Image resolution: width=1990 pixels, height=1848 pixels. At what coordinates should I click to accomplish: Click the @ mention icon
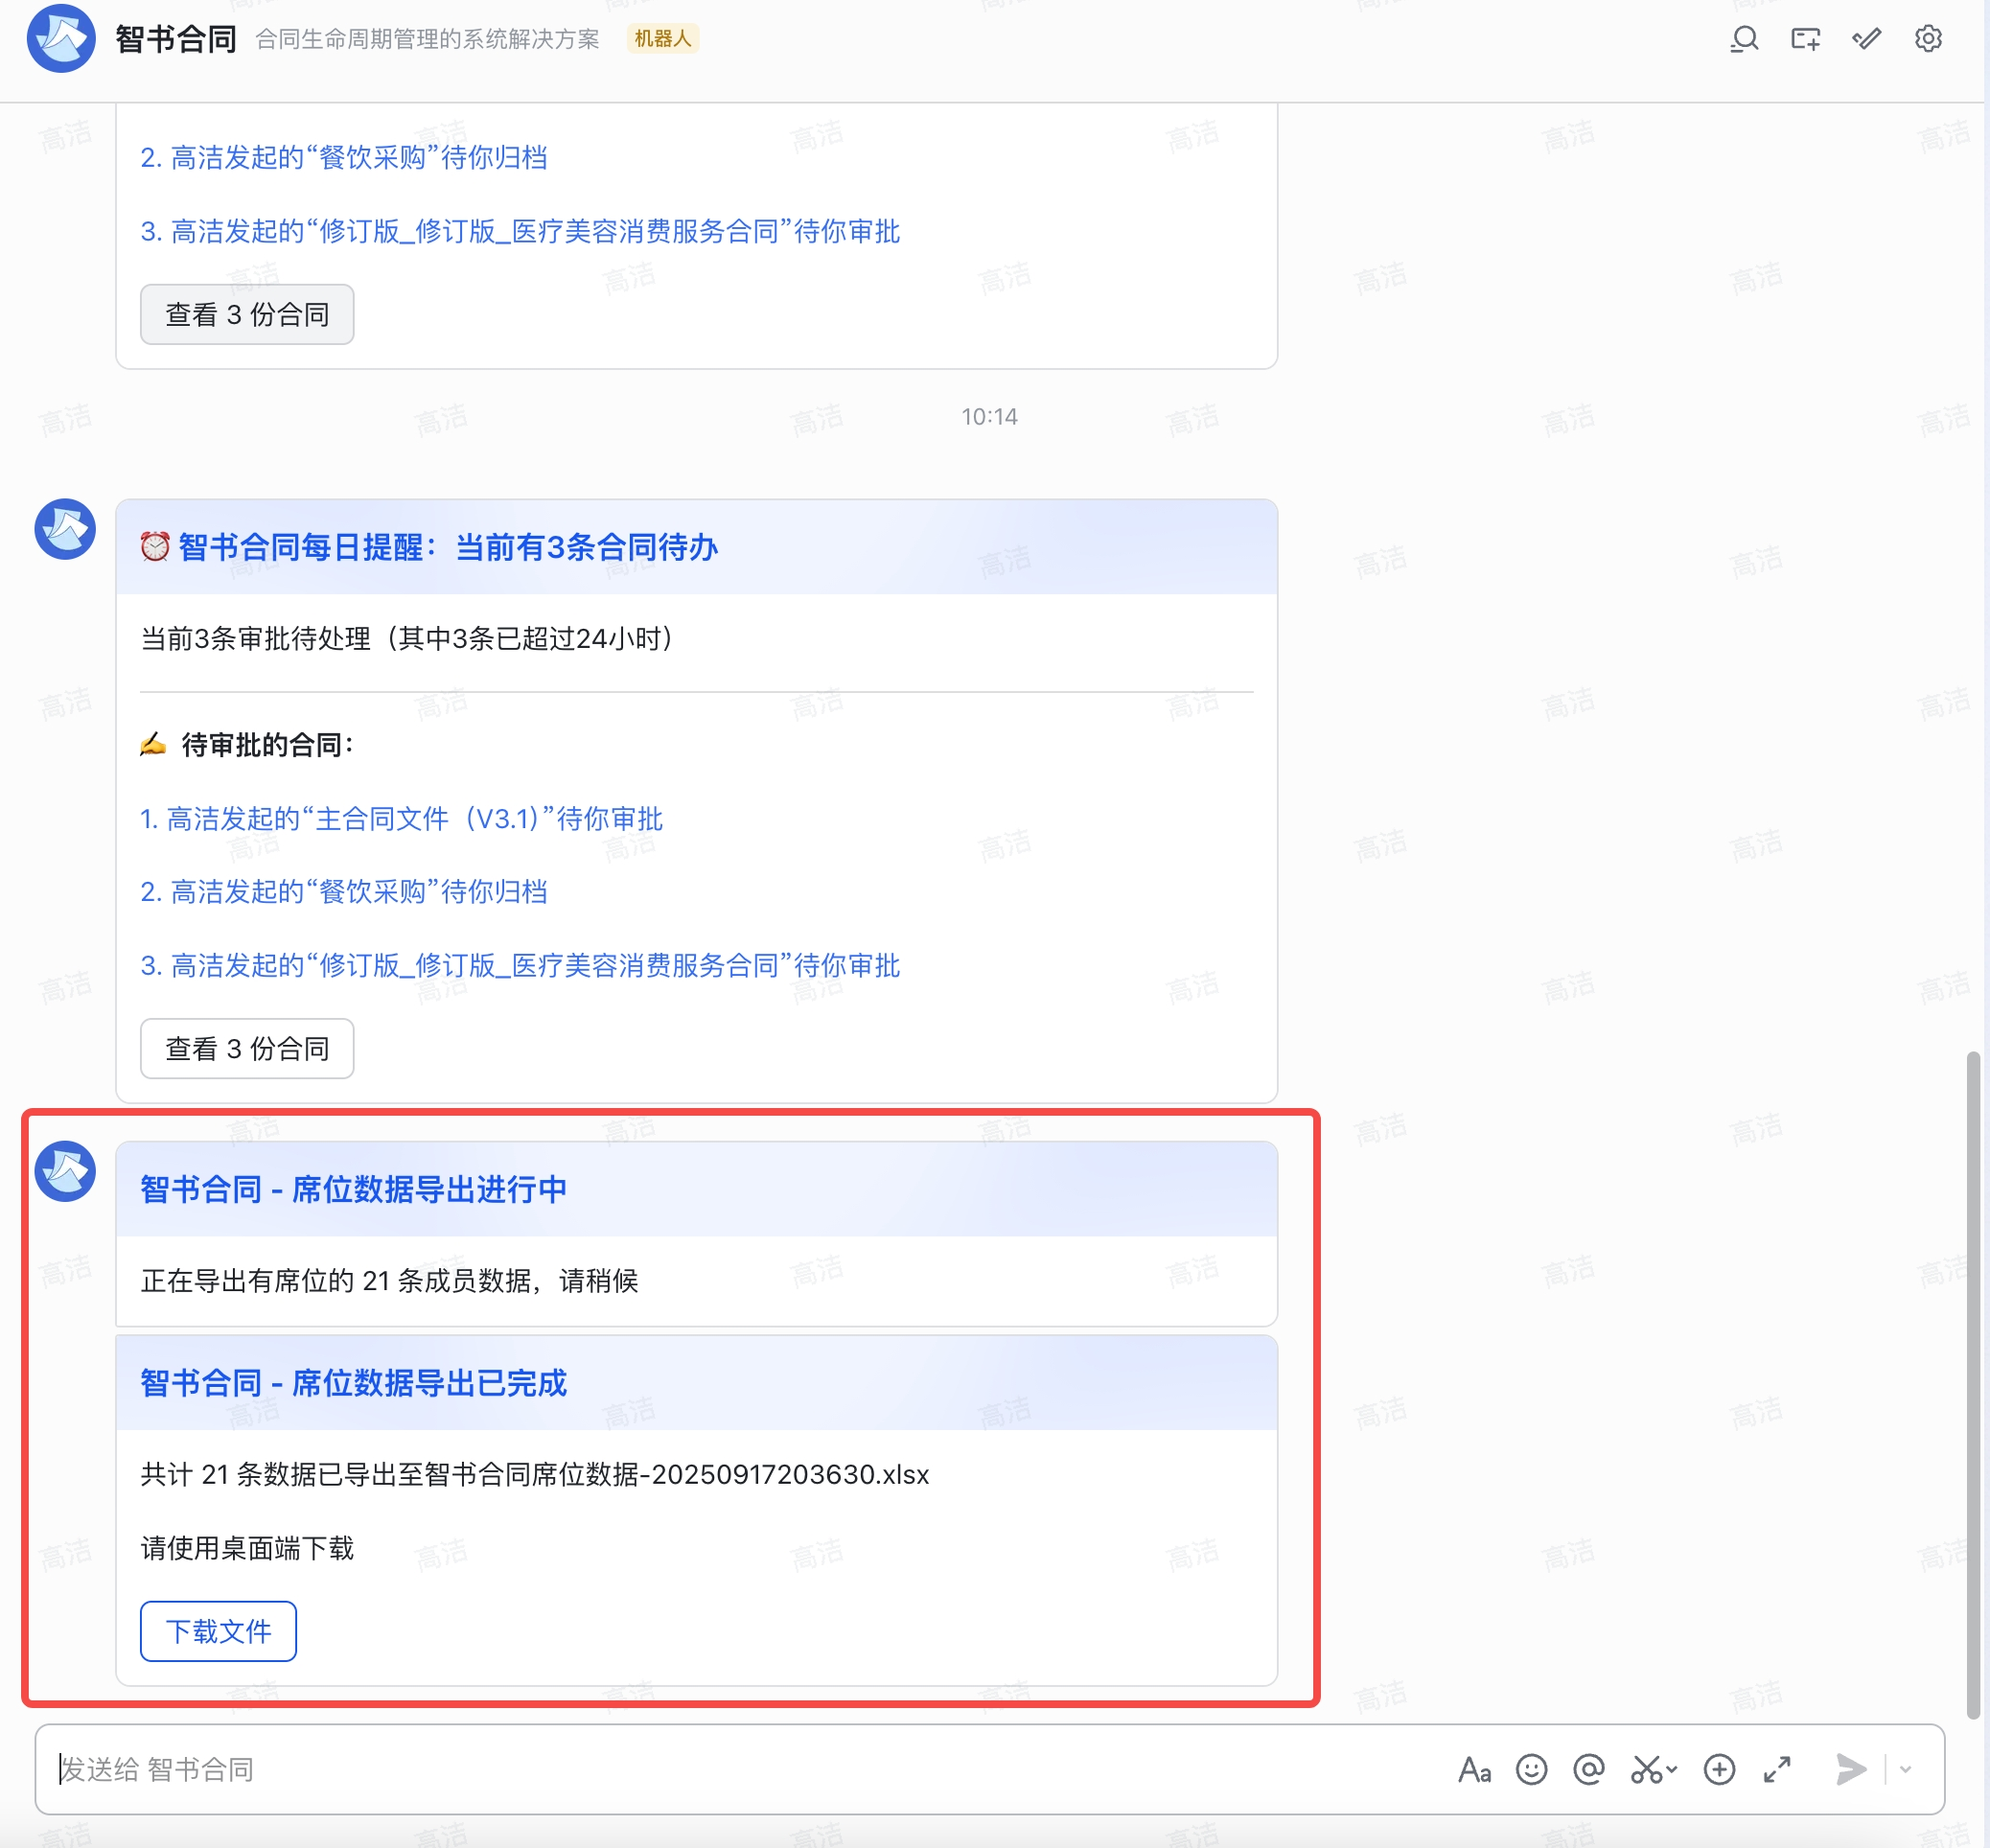[x=1590, y=1768]
